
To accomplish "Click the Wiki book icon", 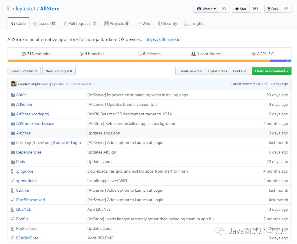I will [x=139, y=24].
